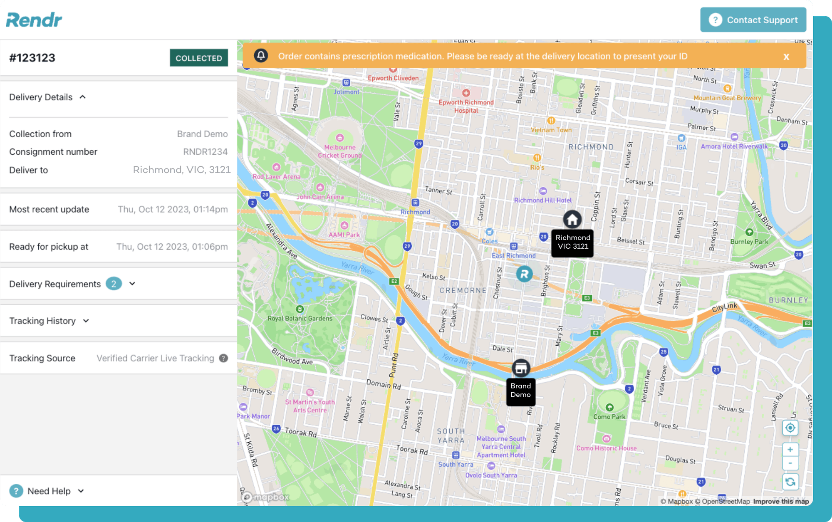This screenshot has height=522, width=832.
Task: Click the Improve this map link
Action: click(x=780, y=501)
